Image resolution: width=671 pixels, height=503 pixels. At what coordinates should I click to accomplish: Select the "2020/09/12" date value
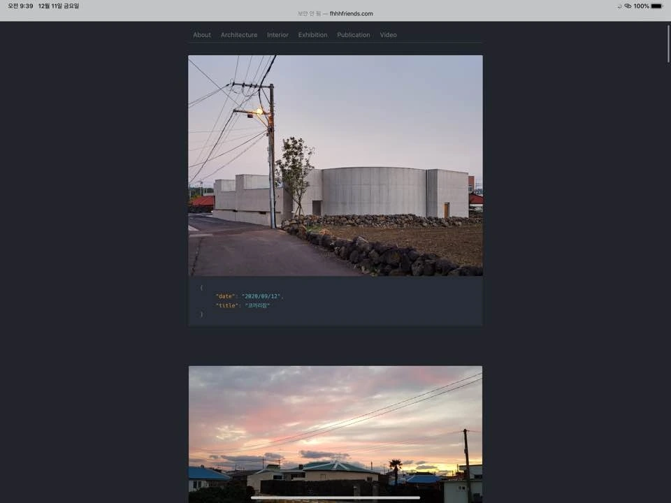261,296
